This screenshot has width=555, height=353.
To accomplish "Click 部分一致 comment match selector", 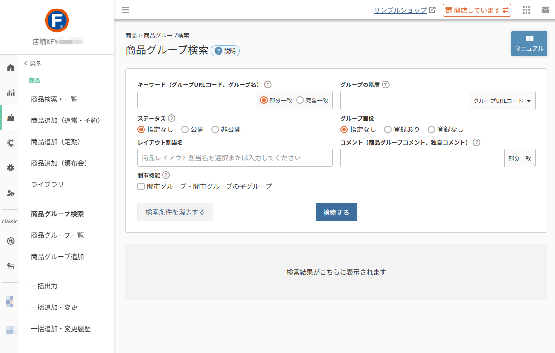I will tap(520, 158).
